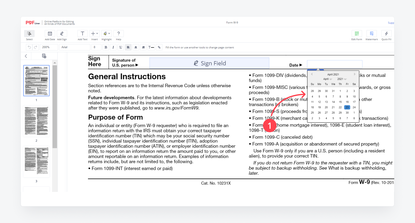Select page 3 thumbnail
Screen dimensions: 415x223
[36, 162]
